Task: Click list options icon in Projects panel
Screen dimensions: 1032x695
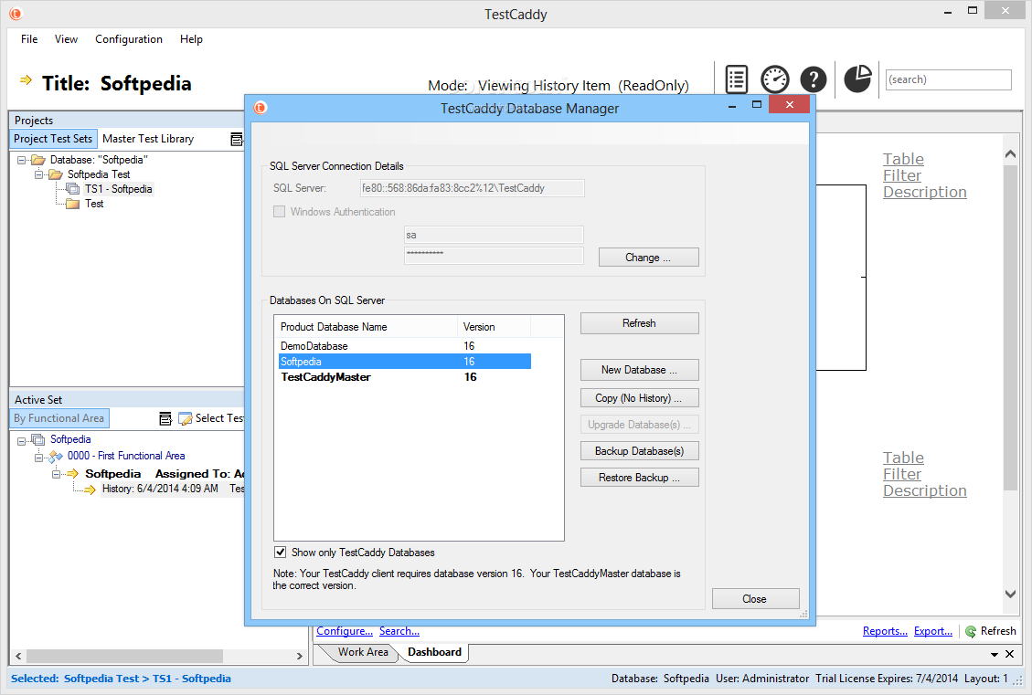Action: click(x=236, y=139)
